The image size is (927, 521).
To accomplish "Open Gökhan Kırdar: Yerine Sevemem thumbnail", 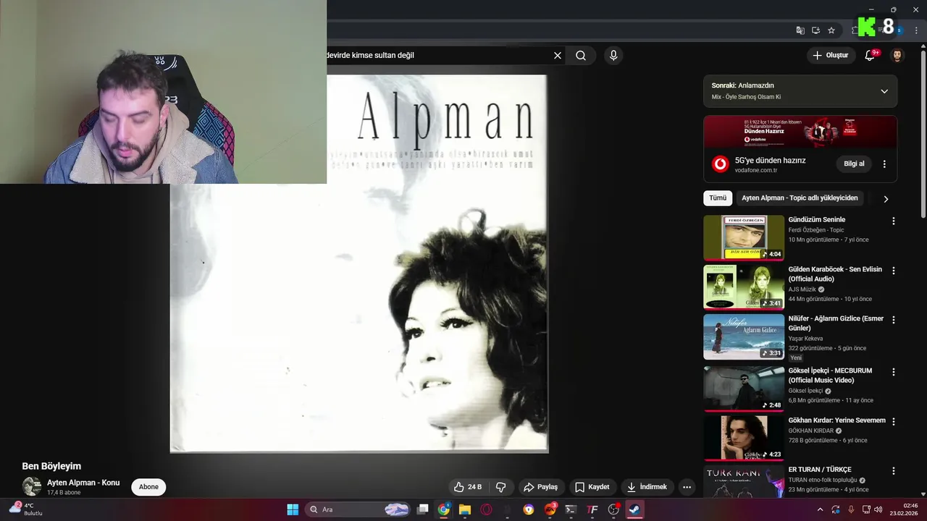I will coord(744,438).
